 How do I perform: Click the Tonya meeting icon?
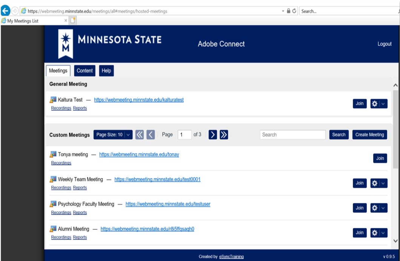coord(53,154)
